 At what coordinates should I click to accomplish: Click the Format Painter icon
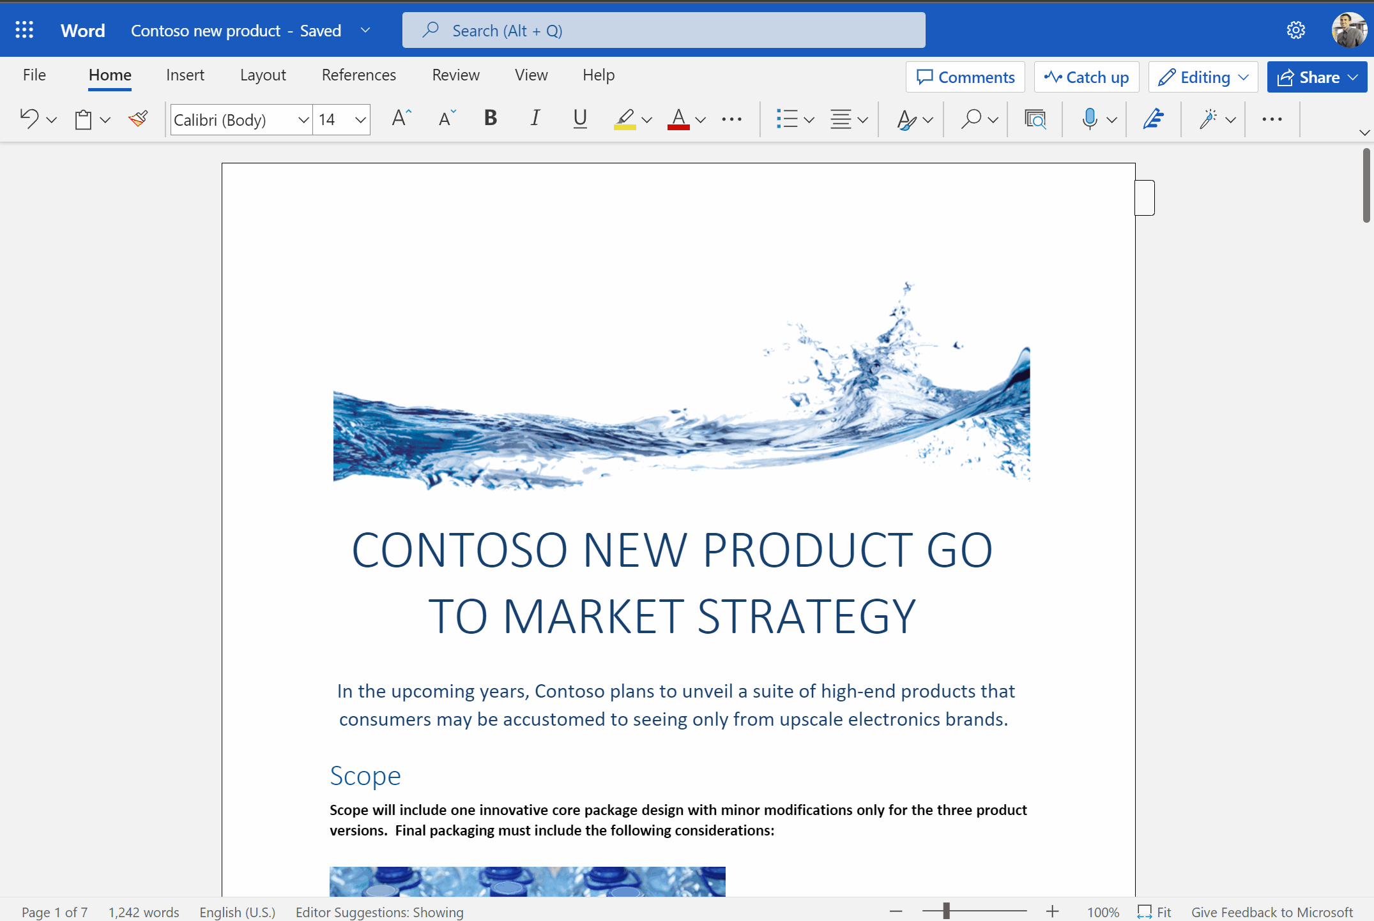click(x=138, y=119)
